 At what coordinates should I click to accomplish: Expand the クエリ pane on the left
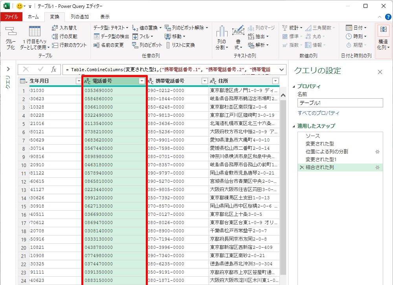(7, 69)
